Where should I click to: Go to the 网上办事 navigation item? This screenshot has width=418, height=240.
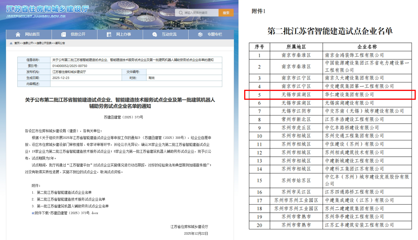[123, 34]
